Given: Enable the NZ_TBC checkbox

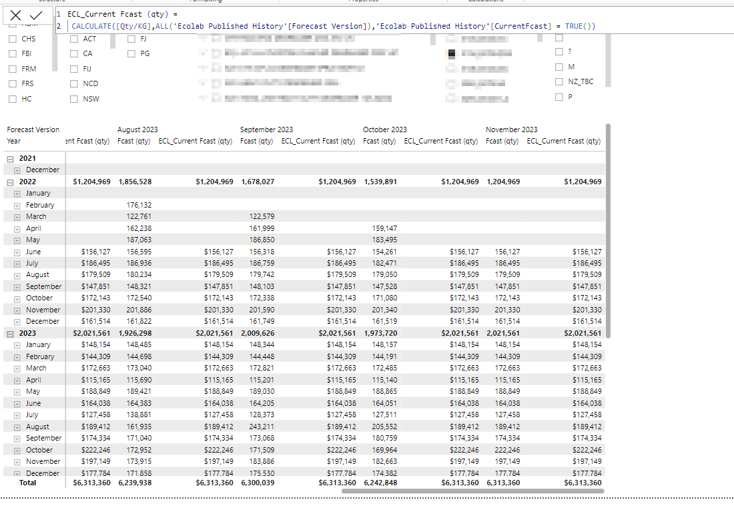Looking at the screenshot, I should tap(559, 81).
